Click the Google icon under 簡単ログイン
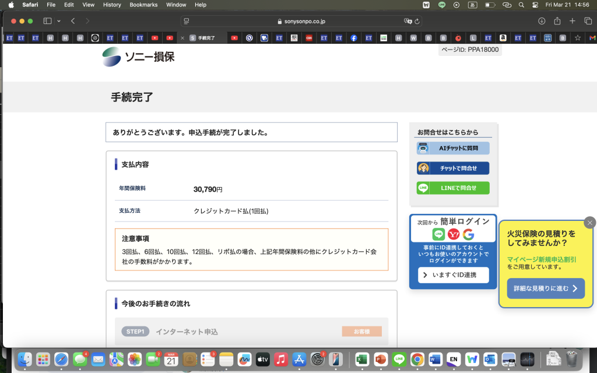 point(468,234)
